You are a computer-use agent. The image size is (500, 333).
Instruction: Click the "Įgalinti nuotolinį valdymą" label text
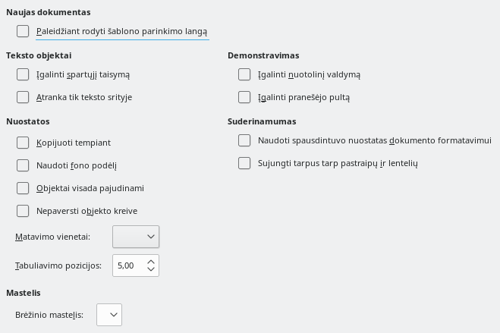pyautogui.click(x=309, y=74)
